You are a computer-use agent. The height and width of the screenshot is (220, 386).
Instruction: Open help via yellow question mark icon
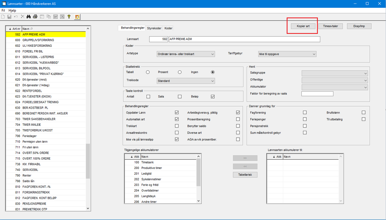pyautogui.click(x=69, y=17)
